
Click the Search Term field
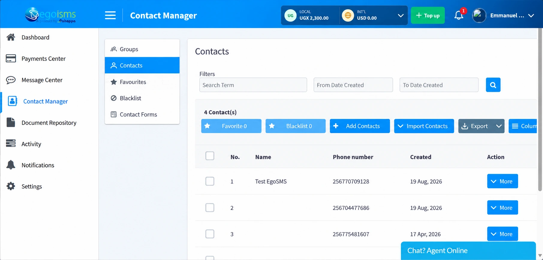pos(253,85)
